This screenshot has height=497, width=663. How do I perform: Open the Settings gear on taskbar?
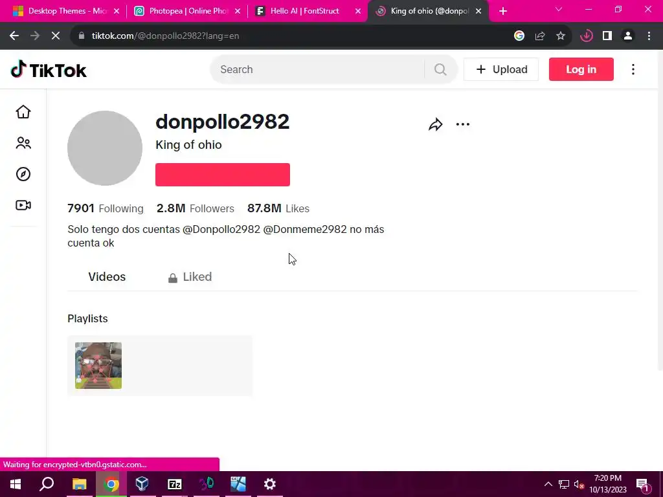pos(270,484)
